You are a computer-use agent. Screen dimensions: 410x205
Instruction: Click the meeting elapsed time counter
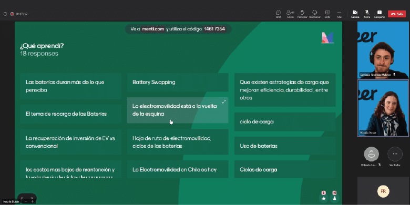coord(22,14)
